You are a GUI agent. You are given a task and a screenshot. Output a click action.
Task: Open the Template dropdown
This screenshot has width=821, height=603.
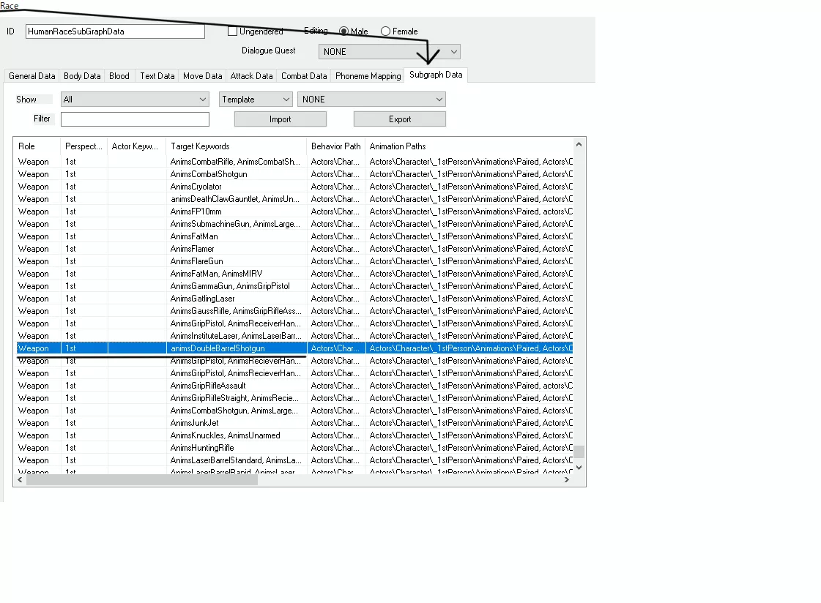[256, 100]
